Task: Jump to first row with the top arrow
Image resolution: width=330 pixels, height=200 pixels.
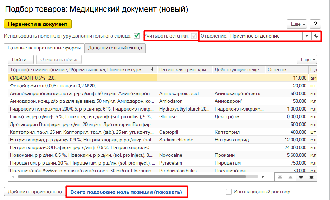Action: (x=279, y=177)
